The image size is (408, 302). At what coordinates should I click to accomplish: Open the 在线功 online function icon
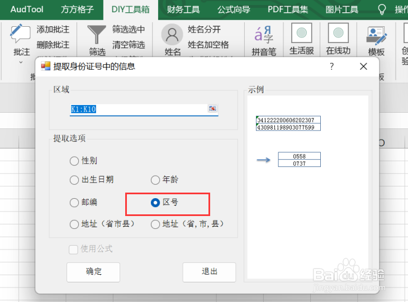coord(338,33)
